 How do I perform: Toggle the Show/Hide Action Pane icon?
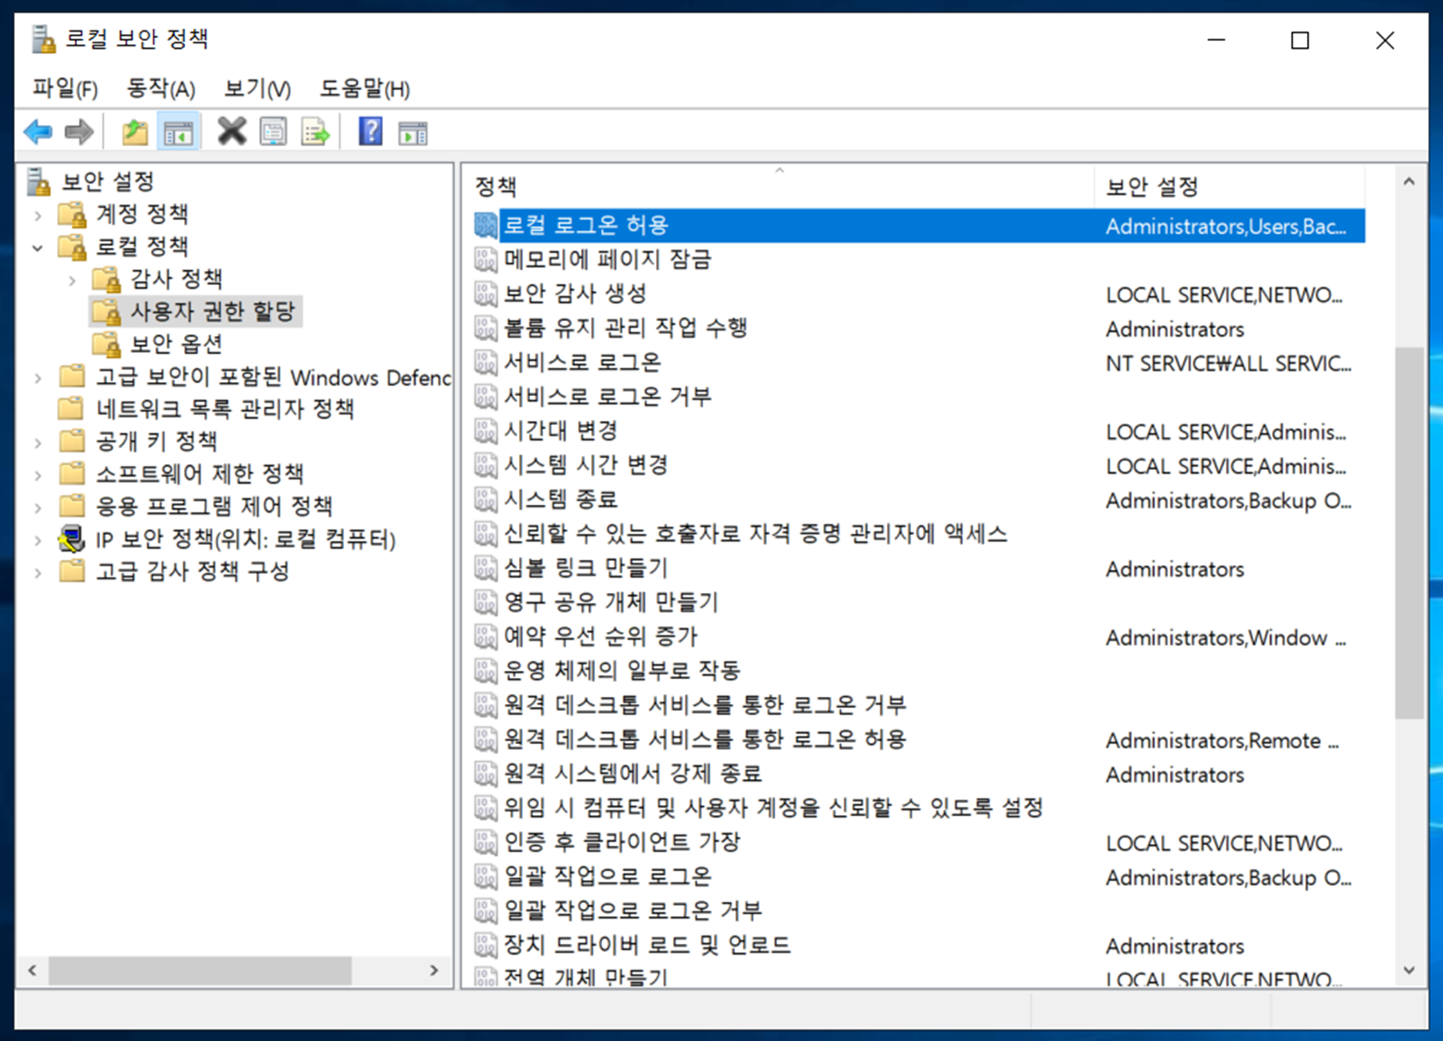coord(413,133)
